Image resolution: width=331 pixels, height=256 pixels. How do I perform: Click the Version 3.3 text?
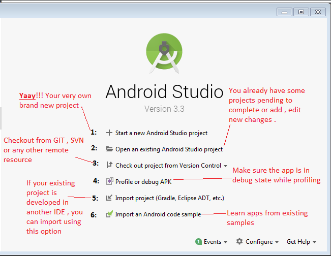(x=164, y=109)
